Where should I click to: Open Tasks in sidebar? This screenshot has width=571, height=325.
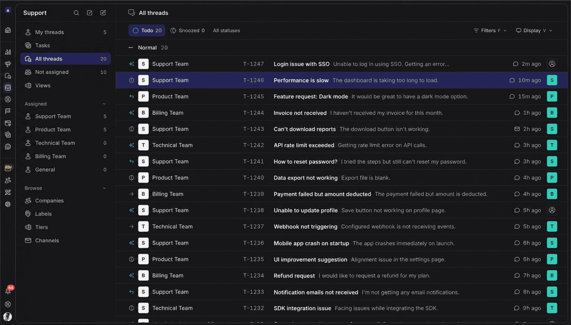[65, 45]
